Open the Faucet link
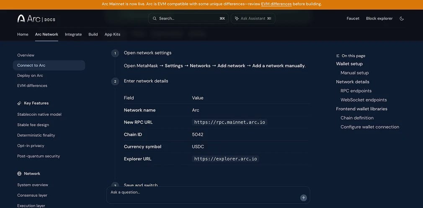The image size is (423, 208). 353,18
